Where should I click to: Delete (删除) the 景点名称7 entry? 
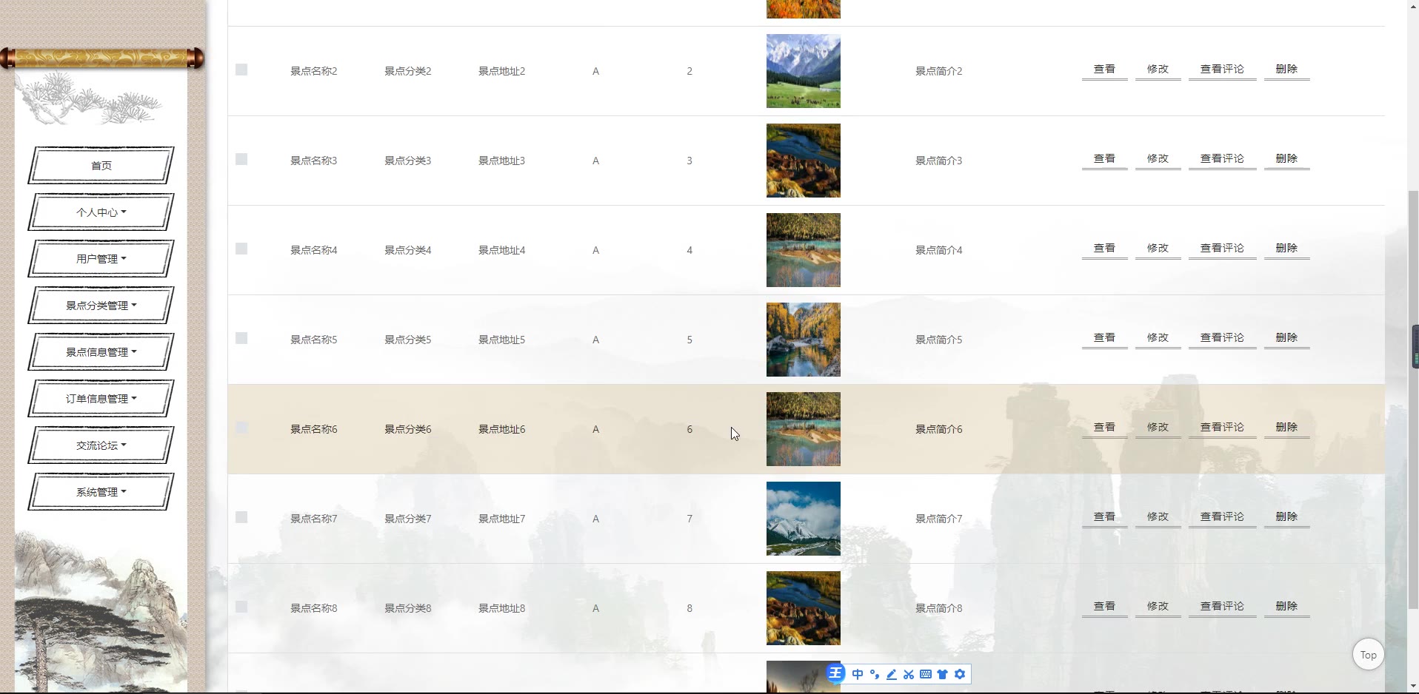1286,517
